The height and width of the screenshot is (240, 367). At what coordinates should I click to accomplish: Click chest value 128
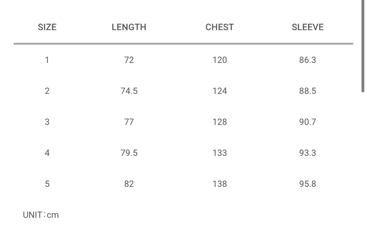click(220, 122)
